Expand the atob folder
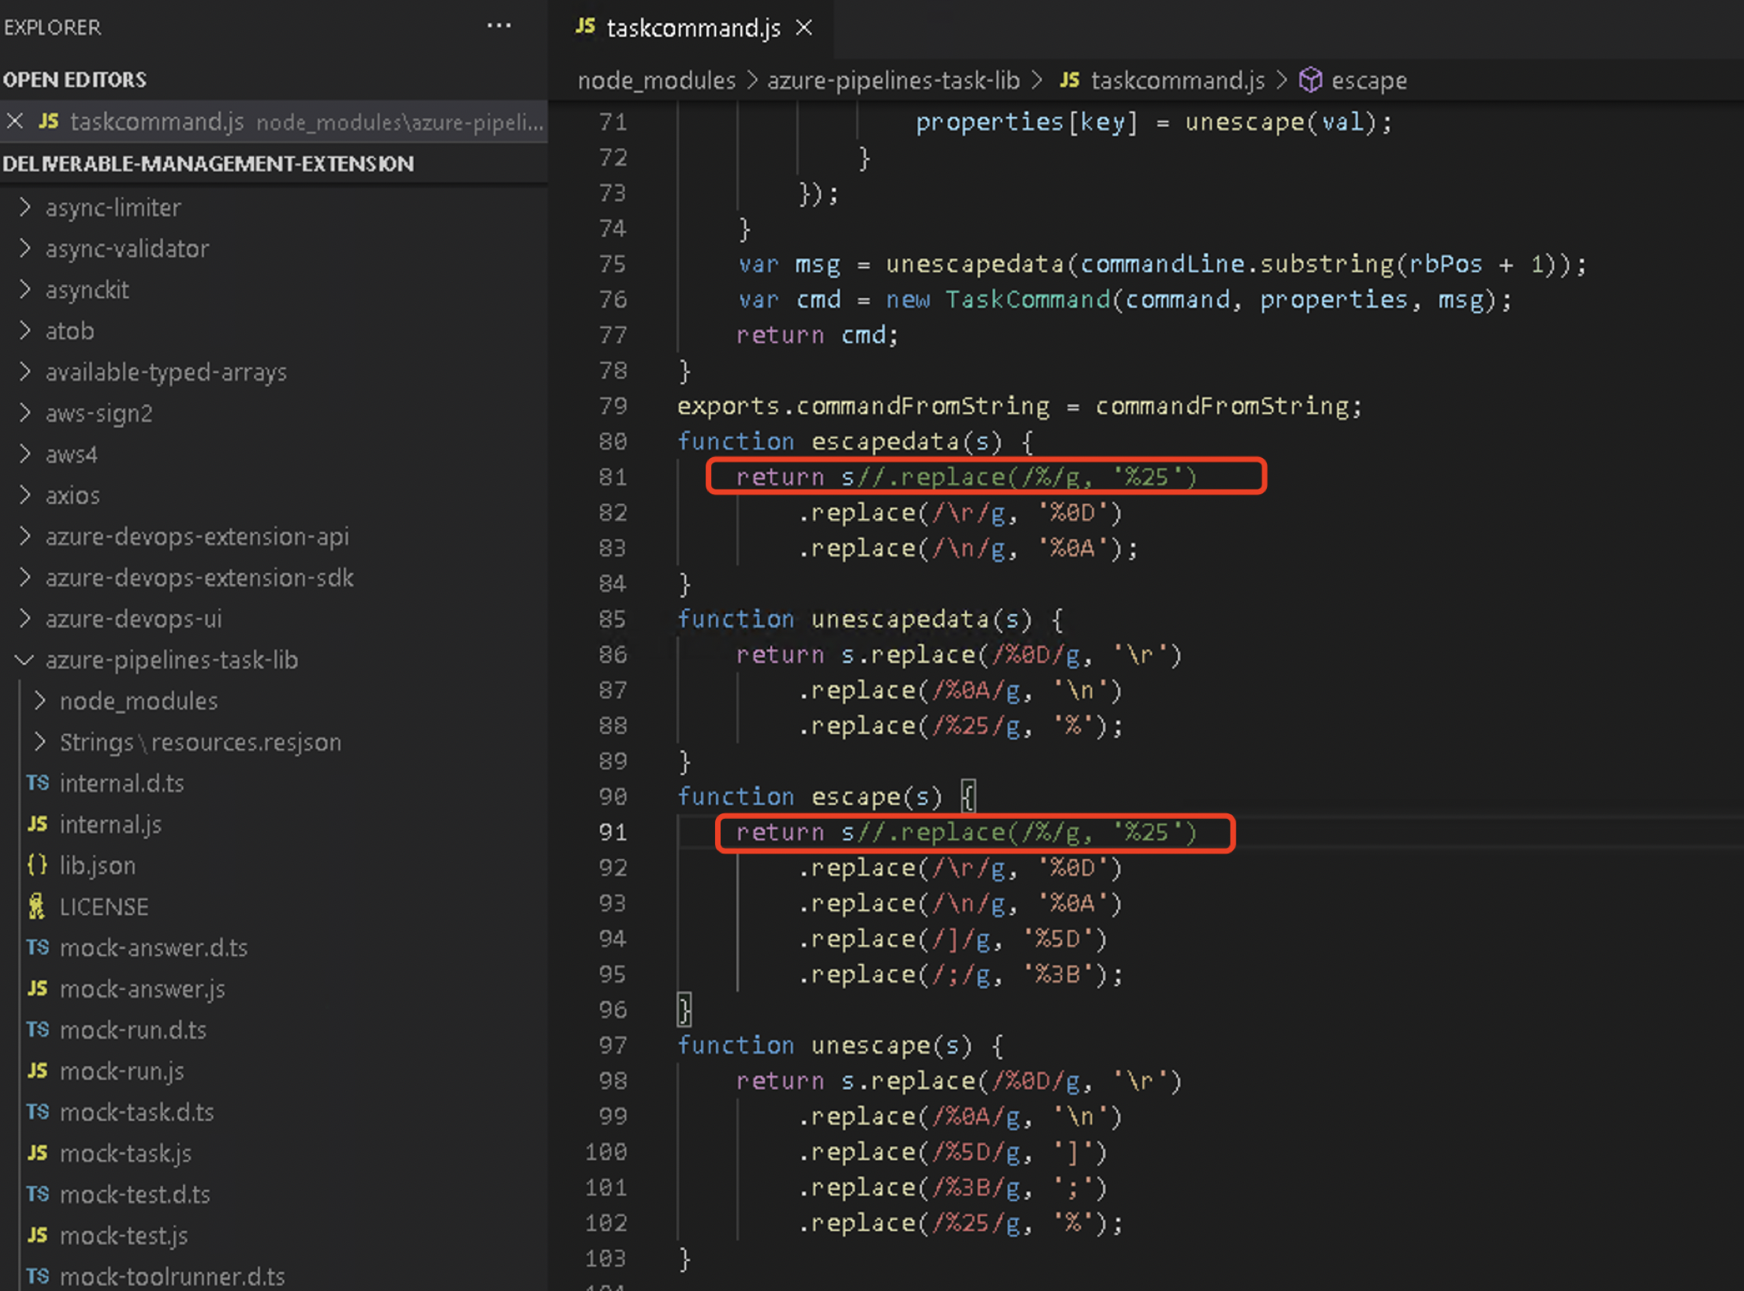 tap(69, 331)
